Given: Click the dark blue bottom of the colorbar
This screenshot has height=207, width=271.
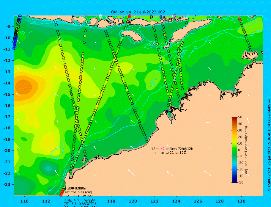Looking at the screenshot, I should tap(234, 181).
